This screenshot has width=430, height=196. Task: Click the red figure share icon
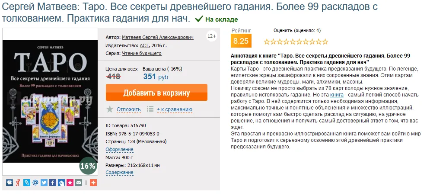coord(18,183)
